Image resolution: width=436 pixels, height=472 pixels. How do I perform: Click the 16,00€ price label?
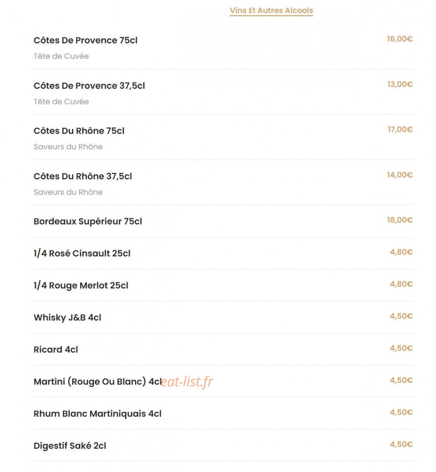(x=399, y=39)
